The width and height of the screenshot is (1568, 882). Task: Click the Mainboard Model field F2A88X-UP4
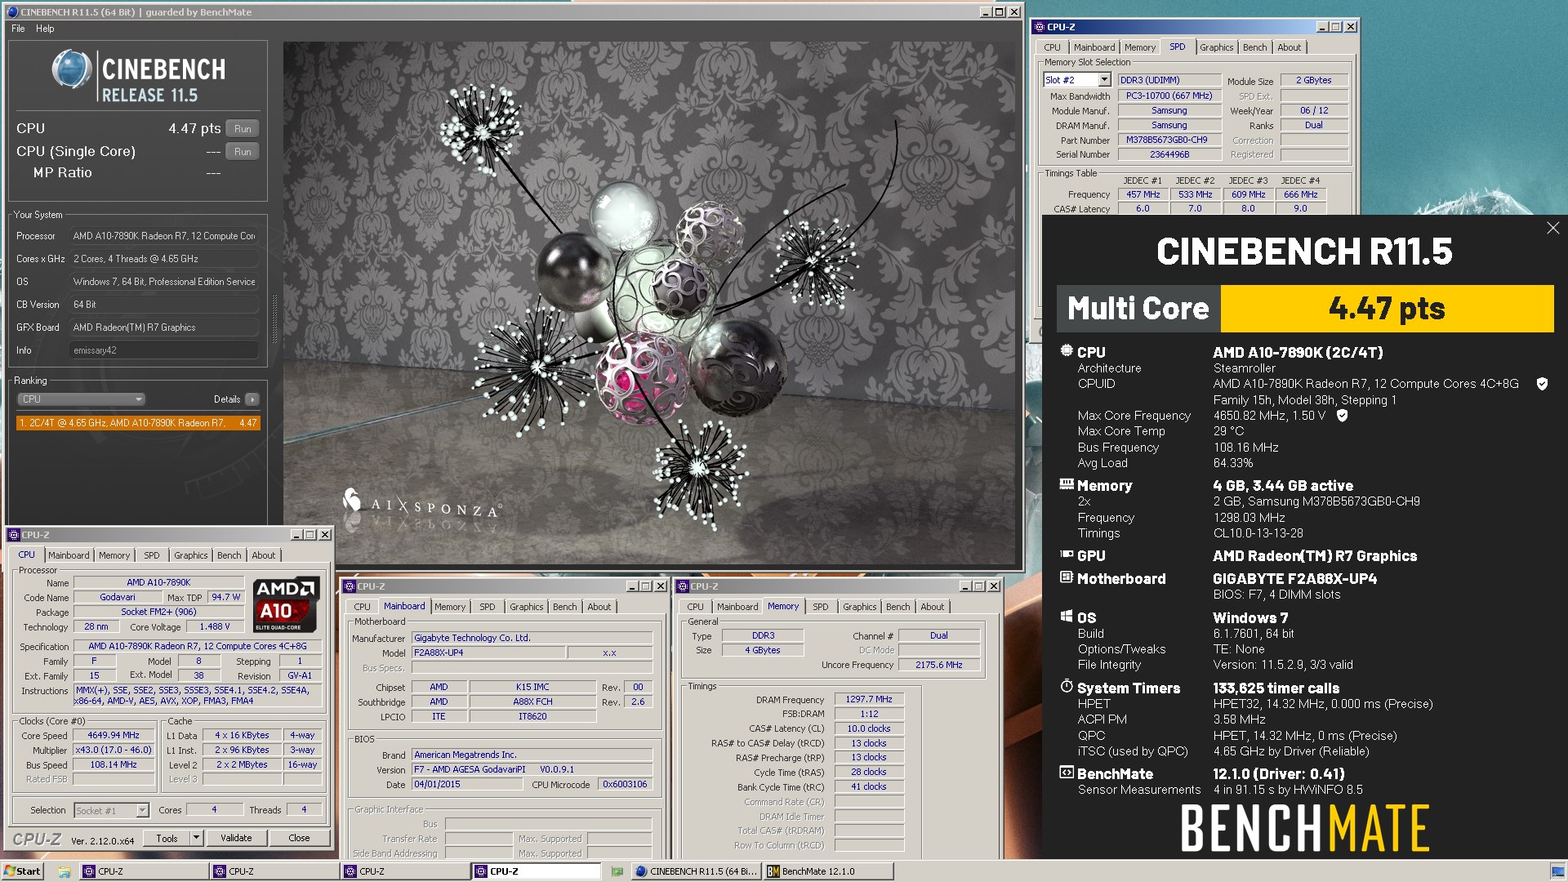(488, 653)
